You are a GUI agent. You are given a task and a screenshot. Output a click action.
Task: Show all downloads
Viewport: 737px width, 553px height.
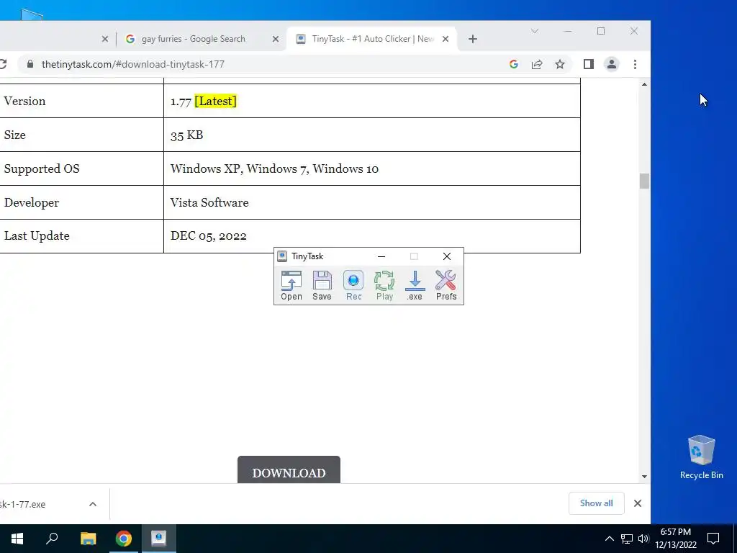click(x=597, y=503)
